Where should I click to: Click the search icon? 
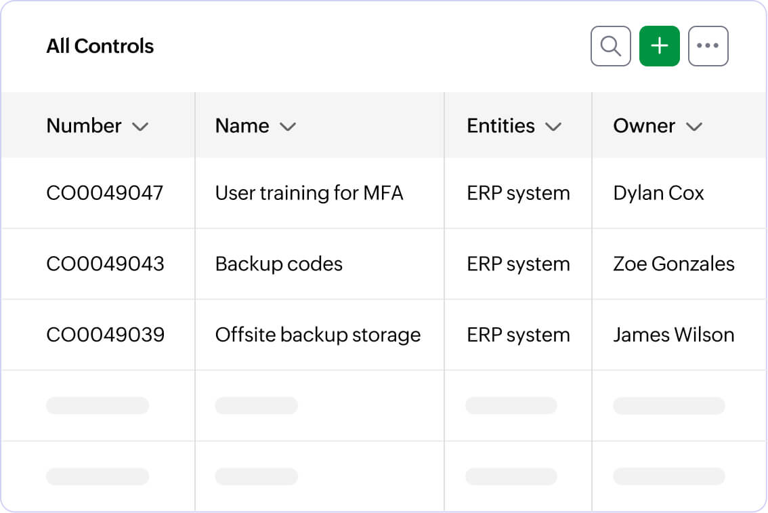[x=610, y=45]
